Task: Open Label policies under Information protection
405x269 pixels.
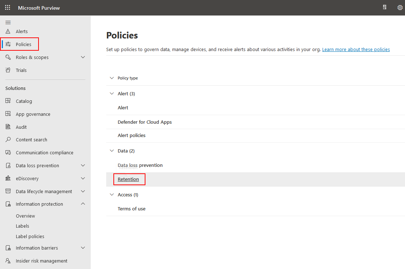Action: point(30,236)
